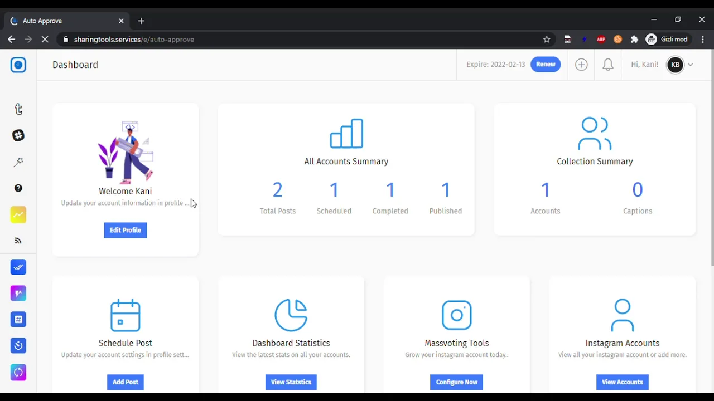Screen dimensions: 714x401
Task: Select the Auto Approve browser tab
Action: point(67,21)
